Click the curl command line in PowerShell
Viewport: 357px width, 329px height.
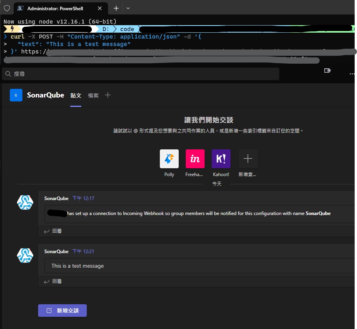coord(106,37)
